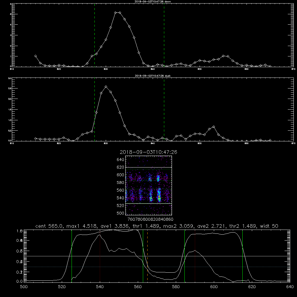Viewport: 297px width, 297px height.
Task: Click the red dotted line at 590 in bottom plot
Action: pos(195,256)
